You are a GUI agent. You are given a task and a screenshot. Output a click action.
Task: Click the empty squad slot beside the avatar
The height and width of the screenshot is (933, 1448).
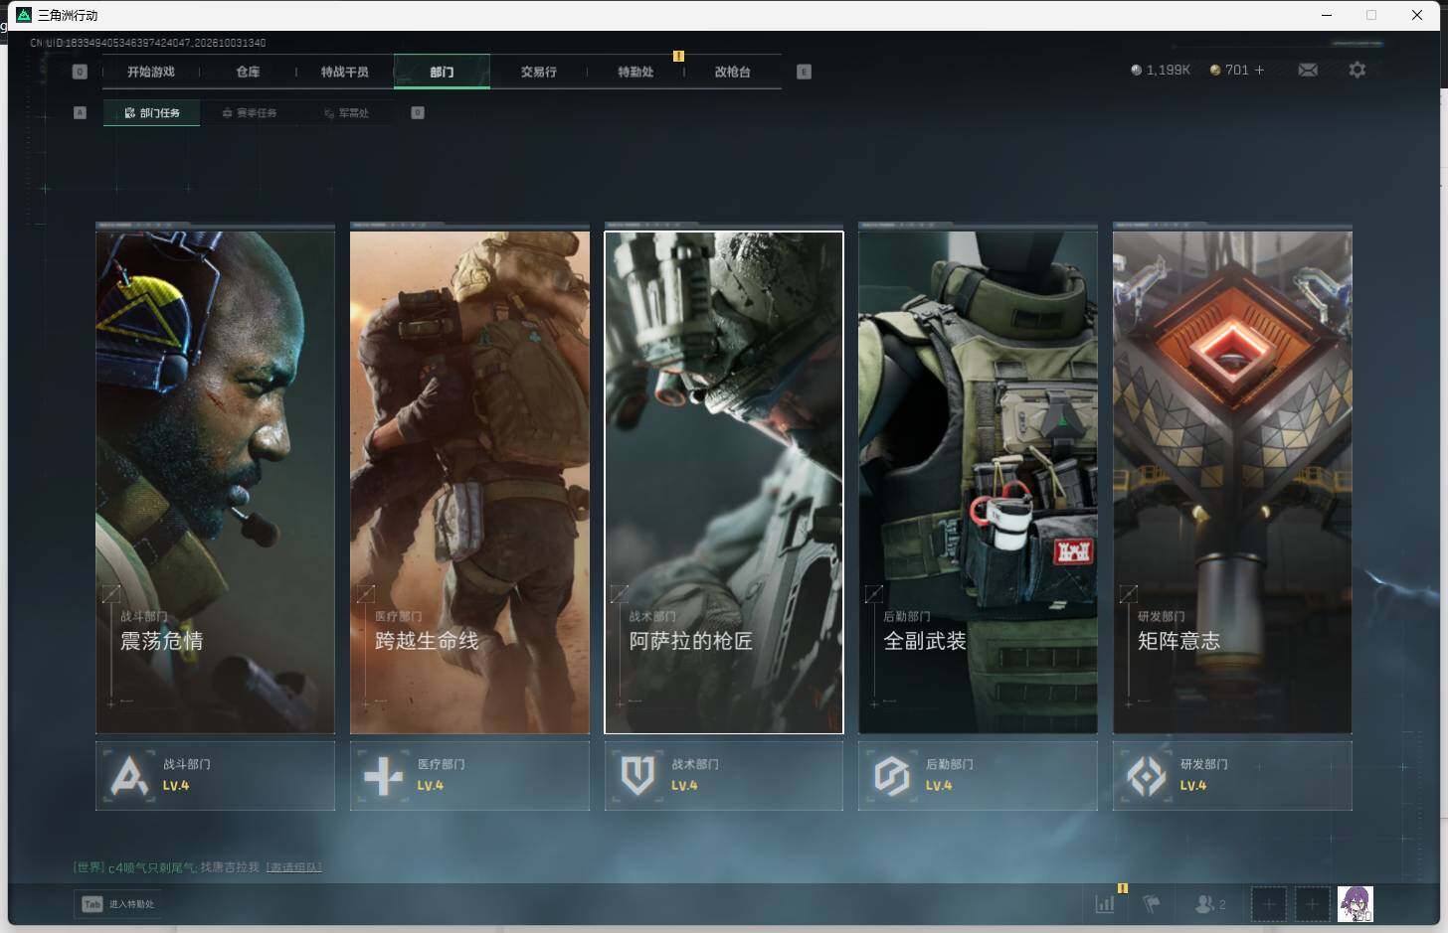pyautogui.click(x=1312, y=904)
